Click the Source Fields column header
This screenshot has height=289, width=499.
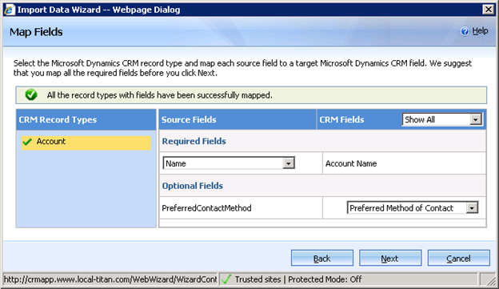point(189,120)
